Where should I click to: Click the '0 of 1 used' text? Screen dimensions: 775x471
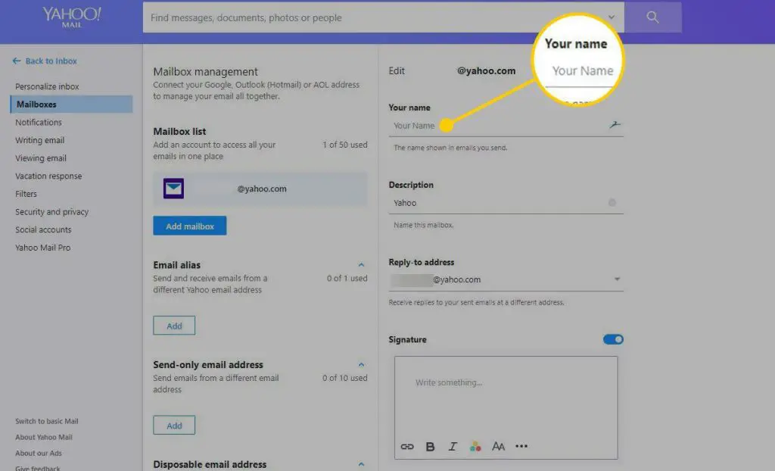347,278
